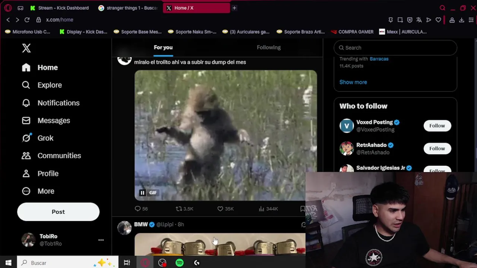Open the TobiRo account avatar
The height and width of the screenshot is (268, 477).
pos(28,240)
